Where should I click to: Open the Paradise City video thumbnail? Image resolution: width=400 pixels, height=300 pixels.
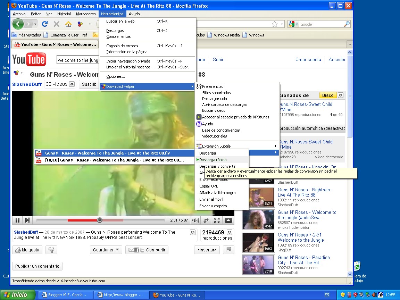click(x=258, y=265)
